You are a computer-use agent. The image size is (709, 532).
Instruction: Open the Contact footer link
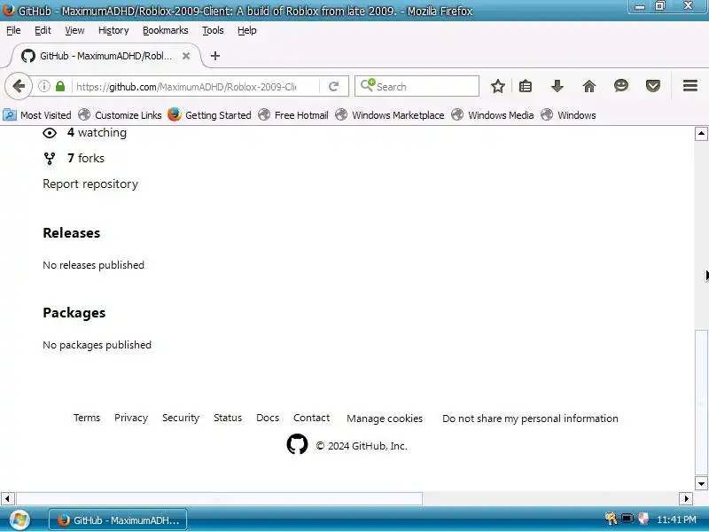point(312,418)
